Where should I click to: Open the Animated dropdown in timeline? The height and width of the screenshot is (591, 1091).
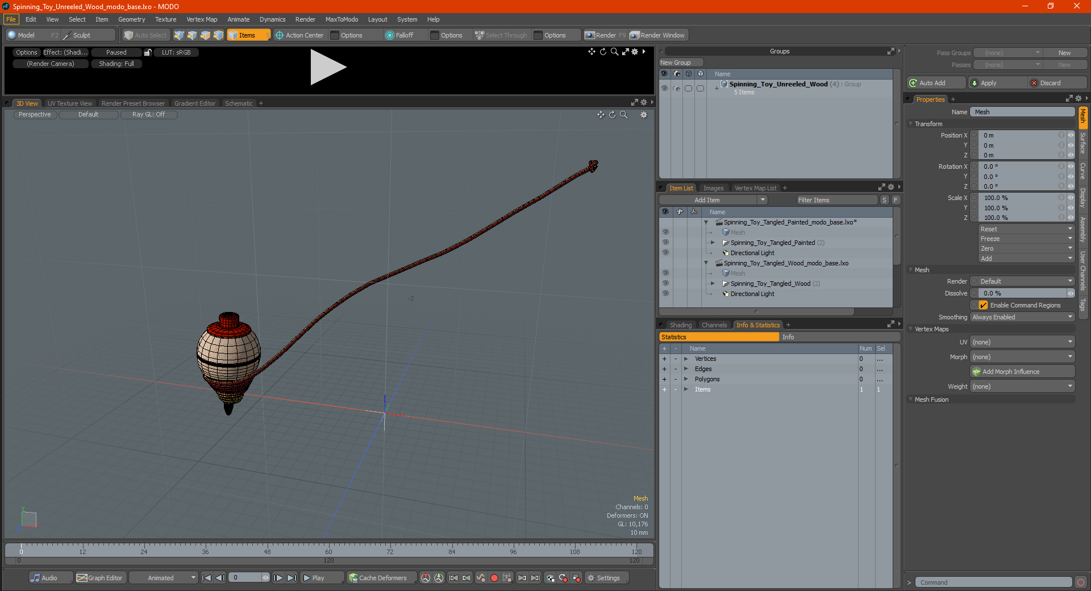[x=164, y=578]
